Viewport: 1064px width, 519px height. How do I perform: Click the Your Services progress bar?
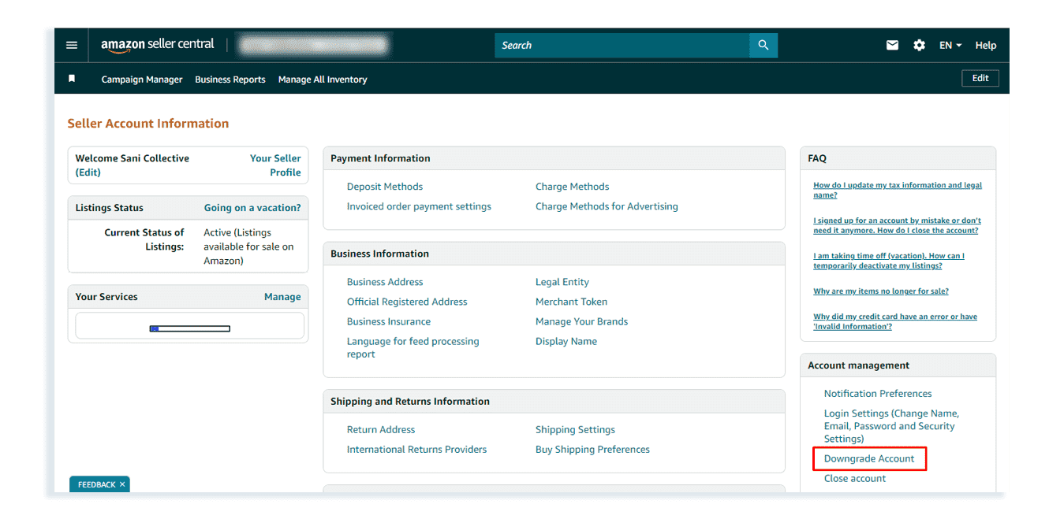pos(189,328)
